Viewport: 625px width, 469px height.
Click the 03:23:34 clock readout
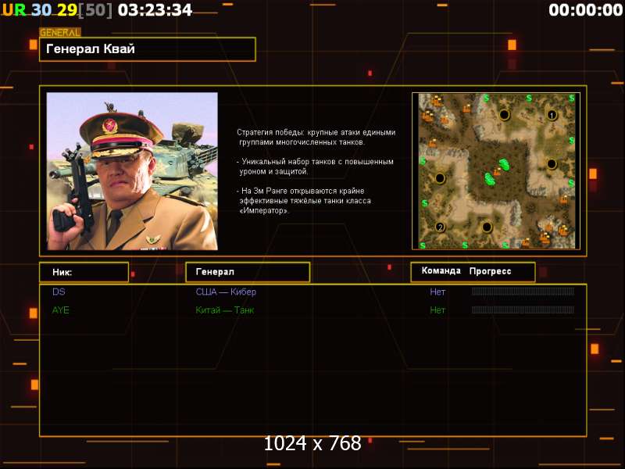[155, 10]
